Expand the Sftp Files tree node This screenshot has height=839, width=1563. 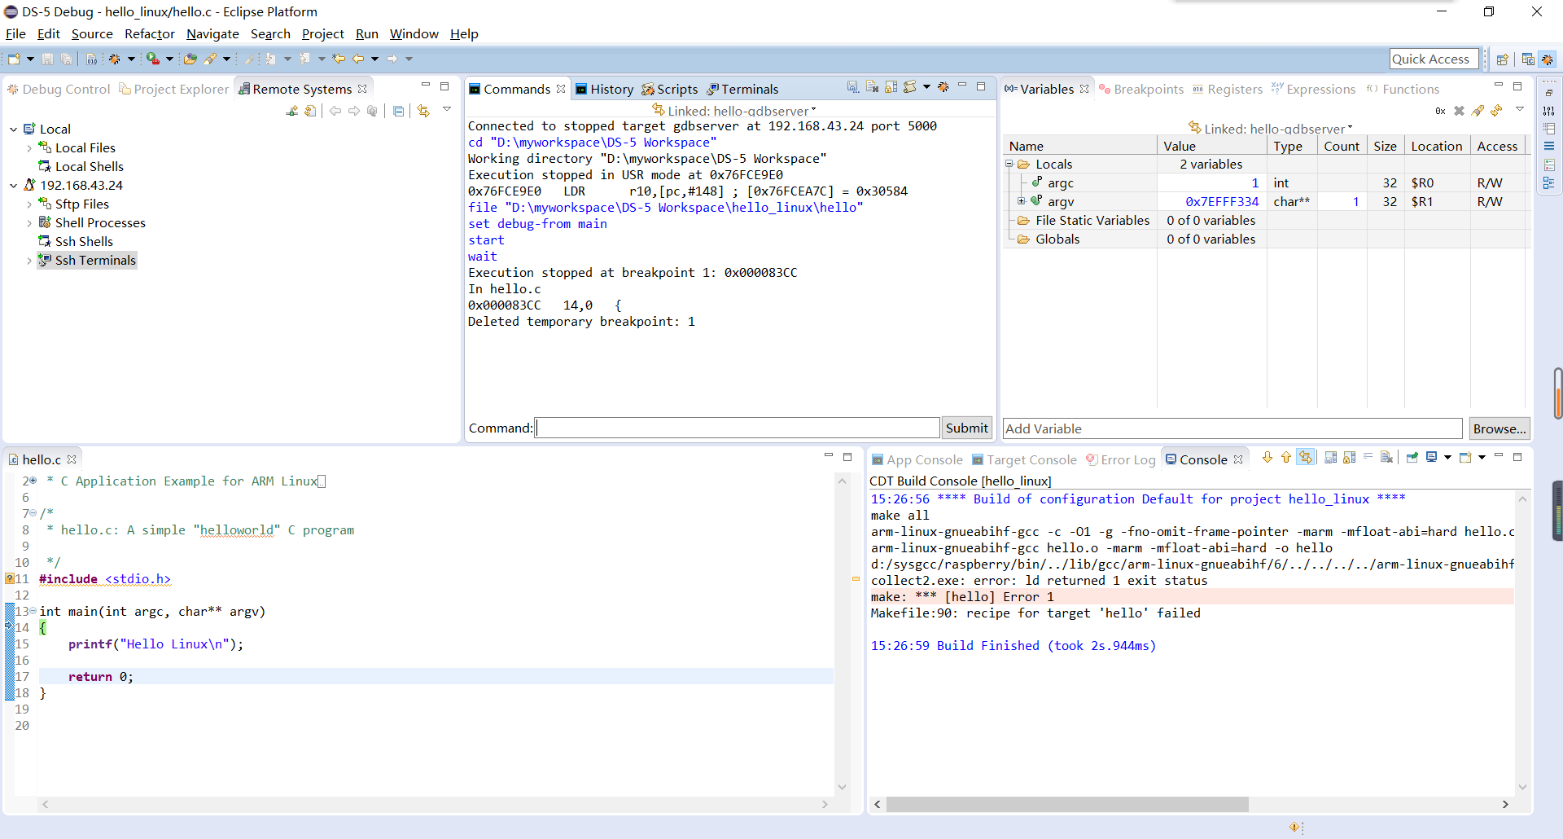click(29, 204)
